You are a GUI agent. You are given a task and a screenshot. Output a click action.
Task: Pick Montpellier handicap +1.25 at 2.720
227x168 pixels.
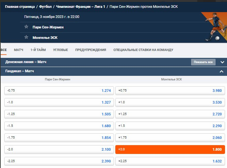pos(170,114)
